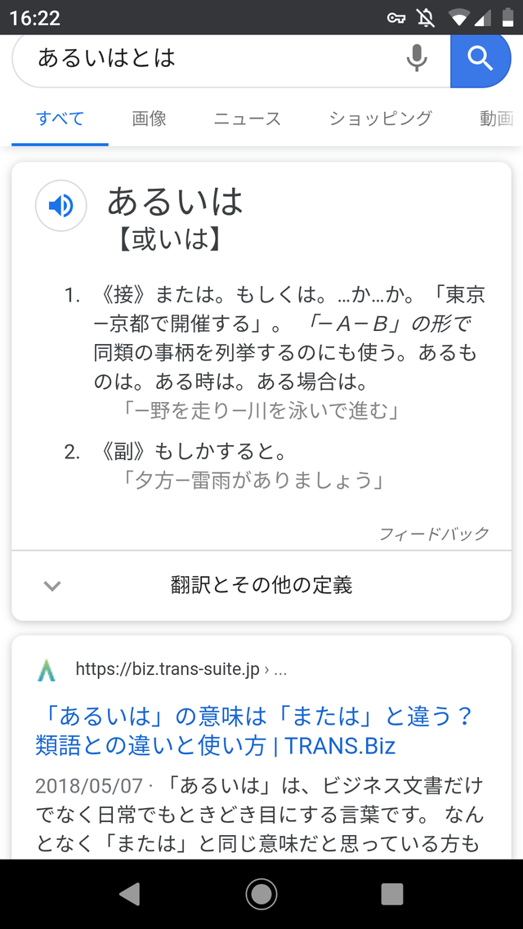Open recent apps with square button
Viewport: 523px width, 929px height.
[392, 894]
